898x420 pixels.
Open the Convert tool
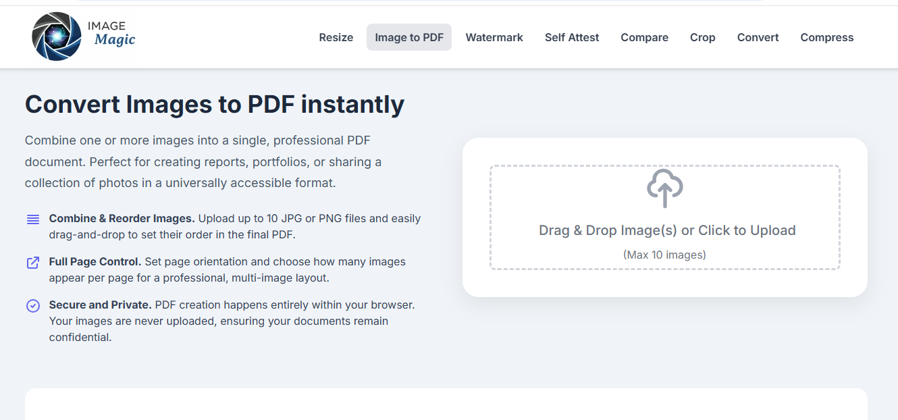pyautogui.click(x=757, y=37)
